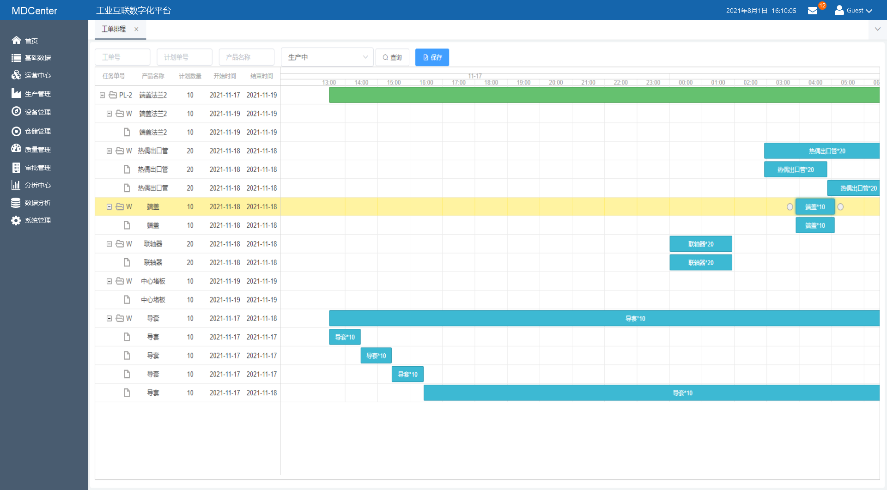The height and width of the screenshot is (490, 887).
Task: Click the 工单号 input field
Action: (122, 57)
